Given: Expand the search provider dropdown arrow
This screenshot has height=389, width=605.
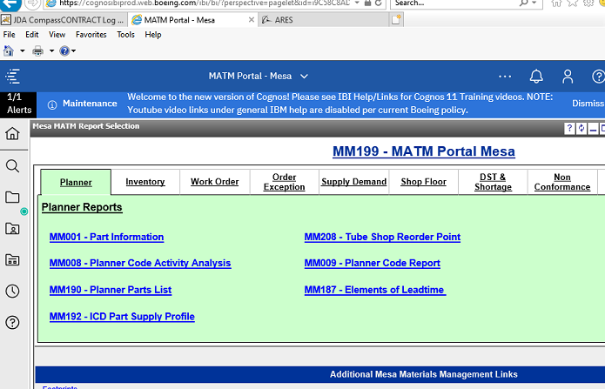Looking at the screenshot, I should (x=534, y=3).
